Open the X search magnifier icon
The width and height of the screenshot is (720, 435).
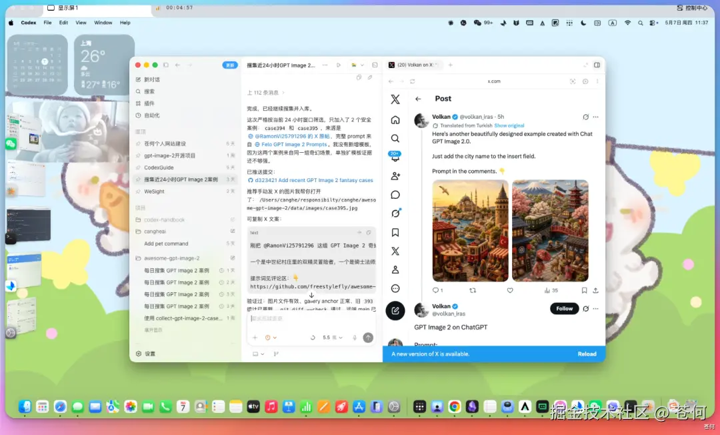pos(395,138)
